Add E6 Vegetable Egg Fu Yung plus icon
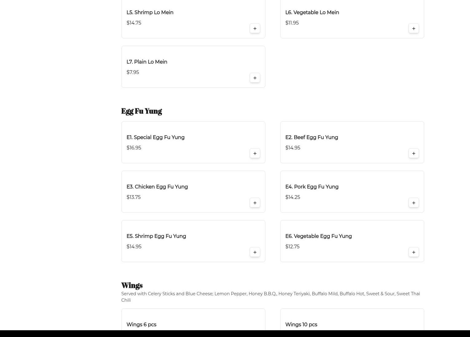The image size is (470, 337). [413, 252]
